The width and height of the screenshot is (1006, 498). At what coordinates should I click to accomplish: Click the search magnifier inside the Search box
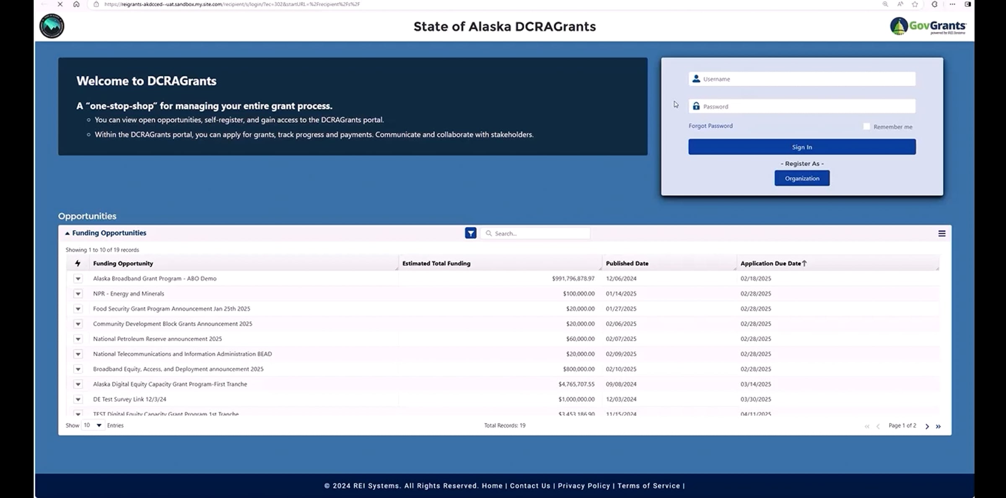(489, 233)
